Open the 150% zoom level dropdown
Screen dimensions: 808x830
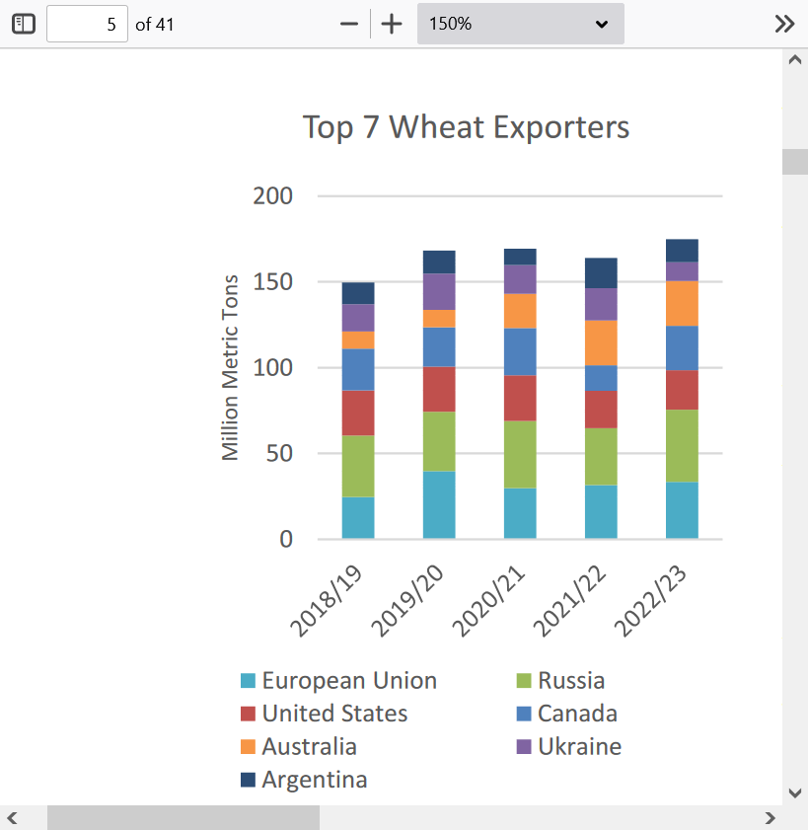click(521, 24)
